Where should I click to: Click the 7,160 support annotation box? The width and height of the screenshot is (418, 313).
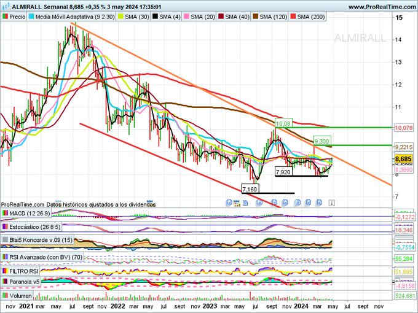point(250,189)
